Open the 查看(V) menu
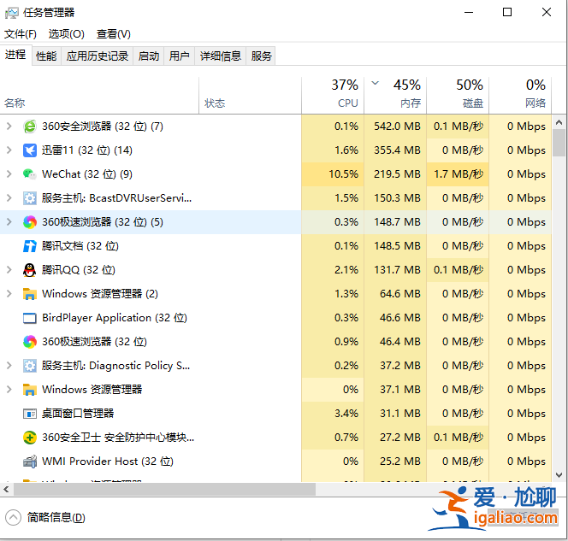The width and height of the screenshot is (568, 541). [114, 34]
